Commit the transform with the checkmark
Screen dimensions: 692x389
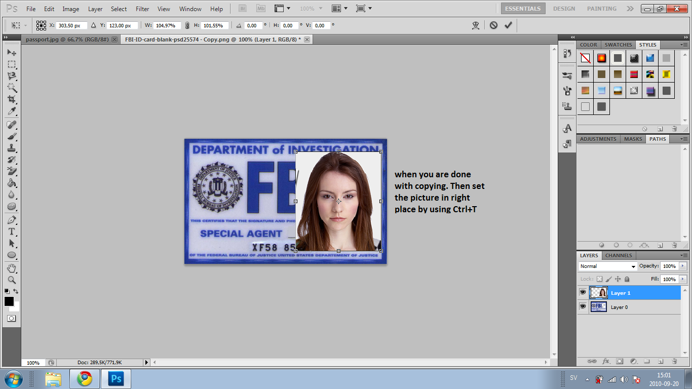pyautogui.click(x=508, y=25)
